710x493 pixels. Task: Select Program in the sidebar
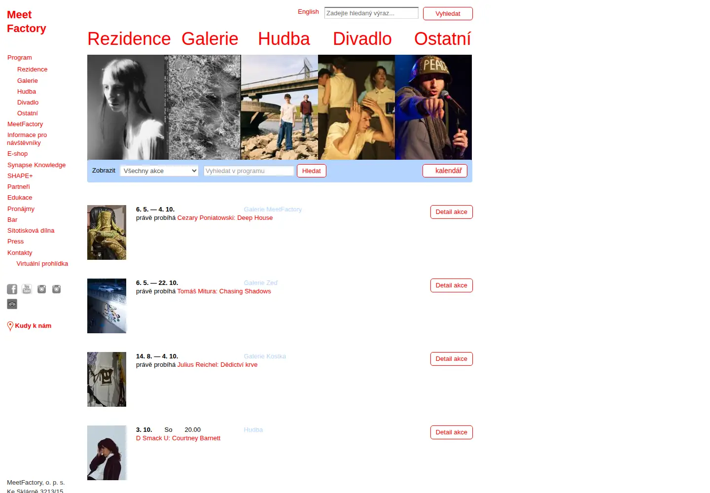tap(20, 58)
